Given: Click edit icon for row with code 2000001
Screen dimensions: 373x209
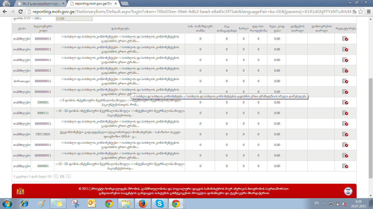Looking at the screenshot, I should 345,103.
